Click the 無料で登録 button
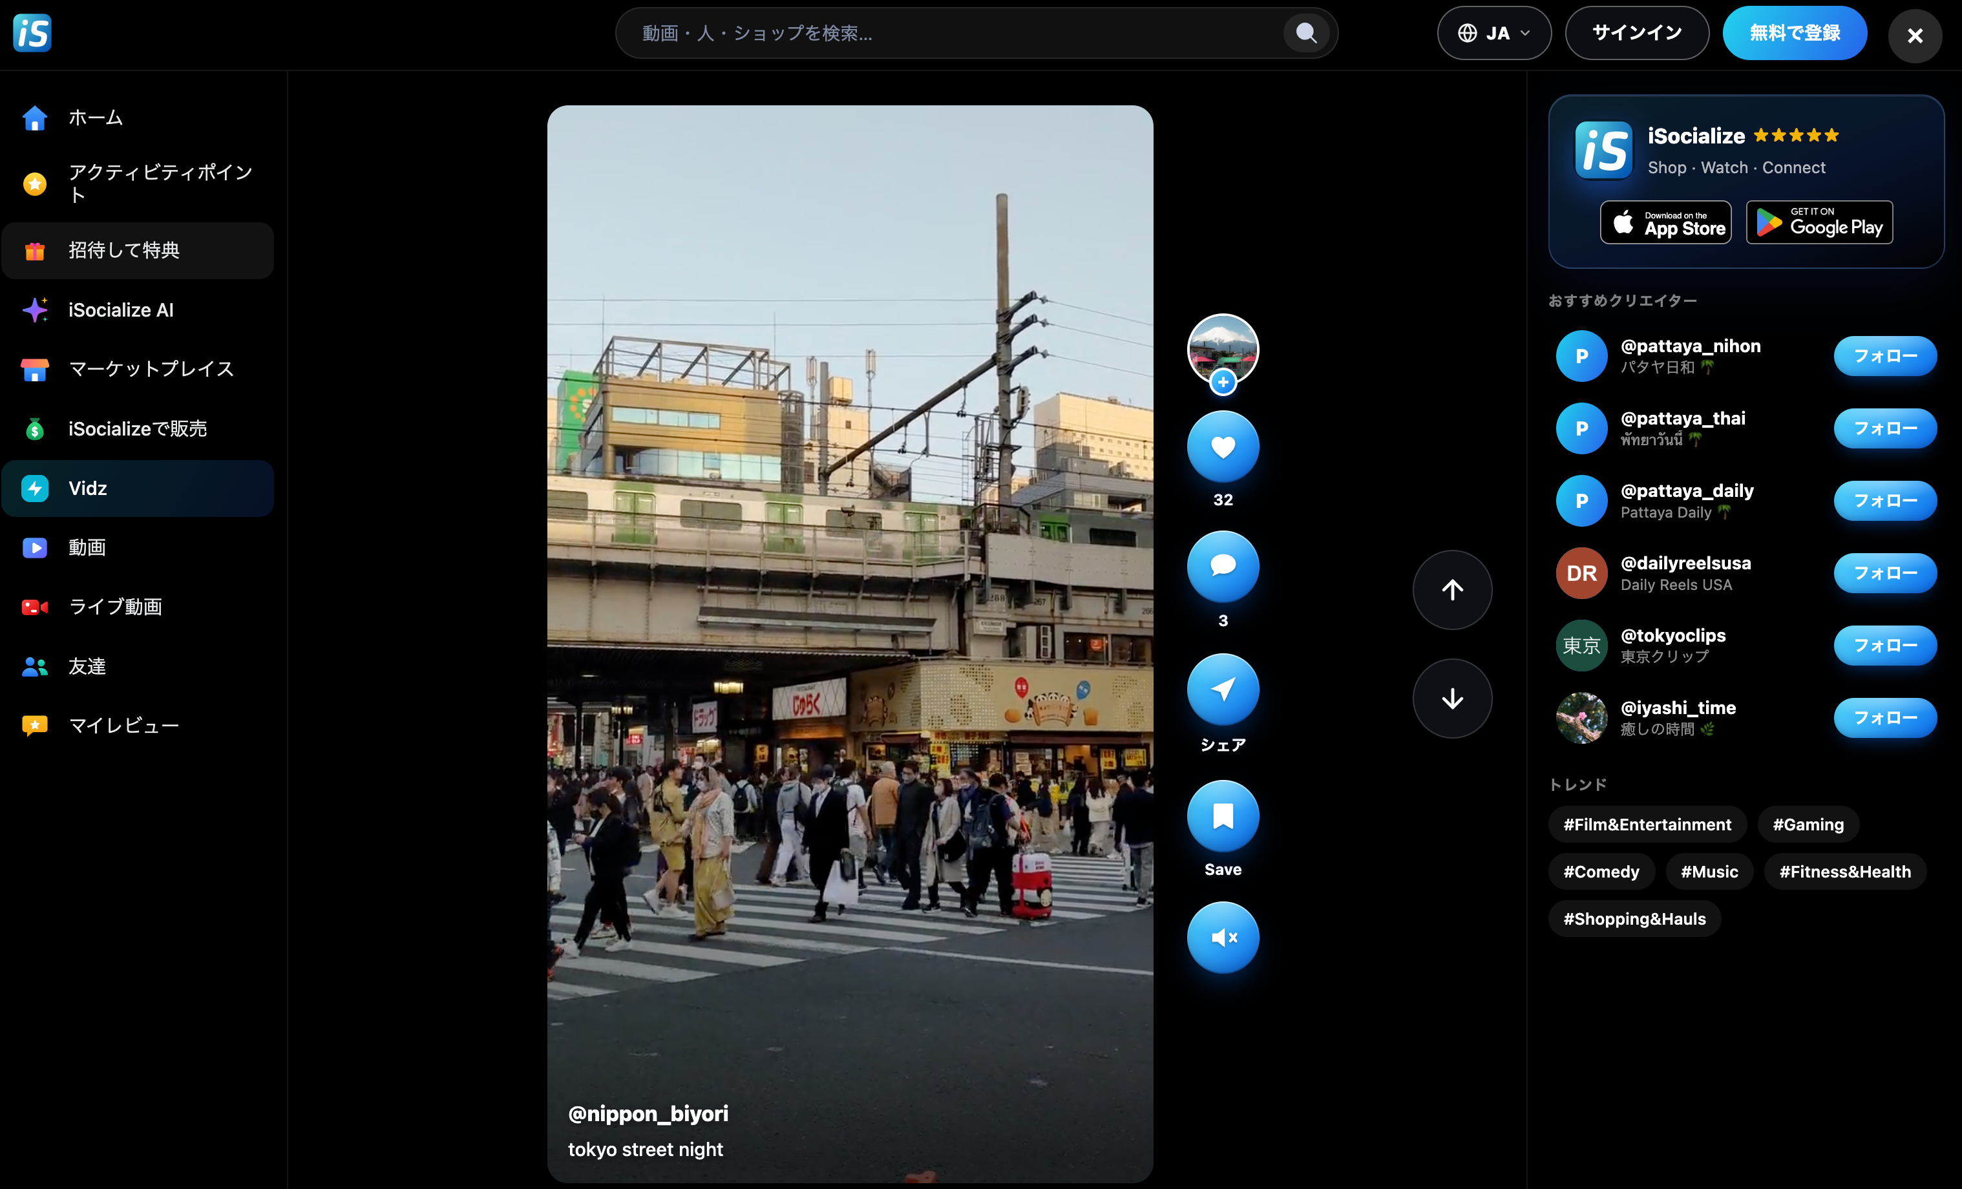Viewport: 1962px width, 1189px height. point(1795,33)
